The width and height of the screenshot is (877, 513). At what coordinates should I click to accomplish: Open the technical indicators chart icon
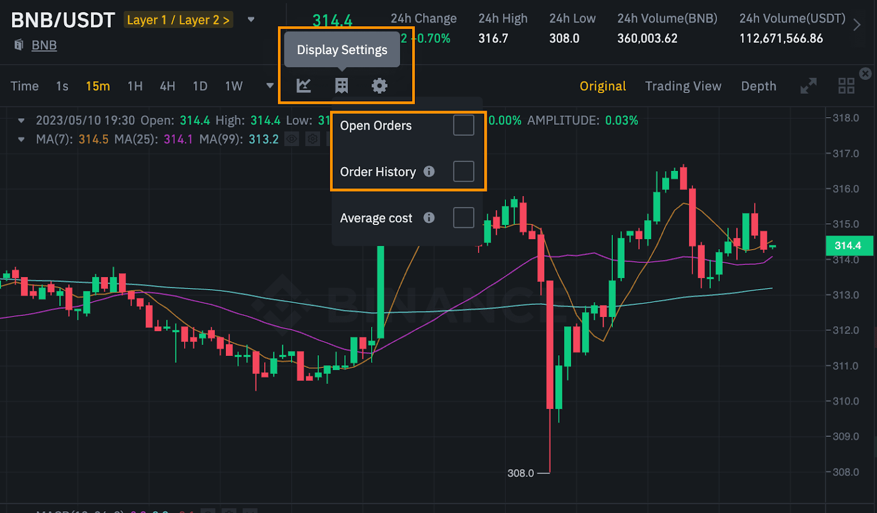coord(304,85)
